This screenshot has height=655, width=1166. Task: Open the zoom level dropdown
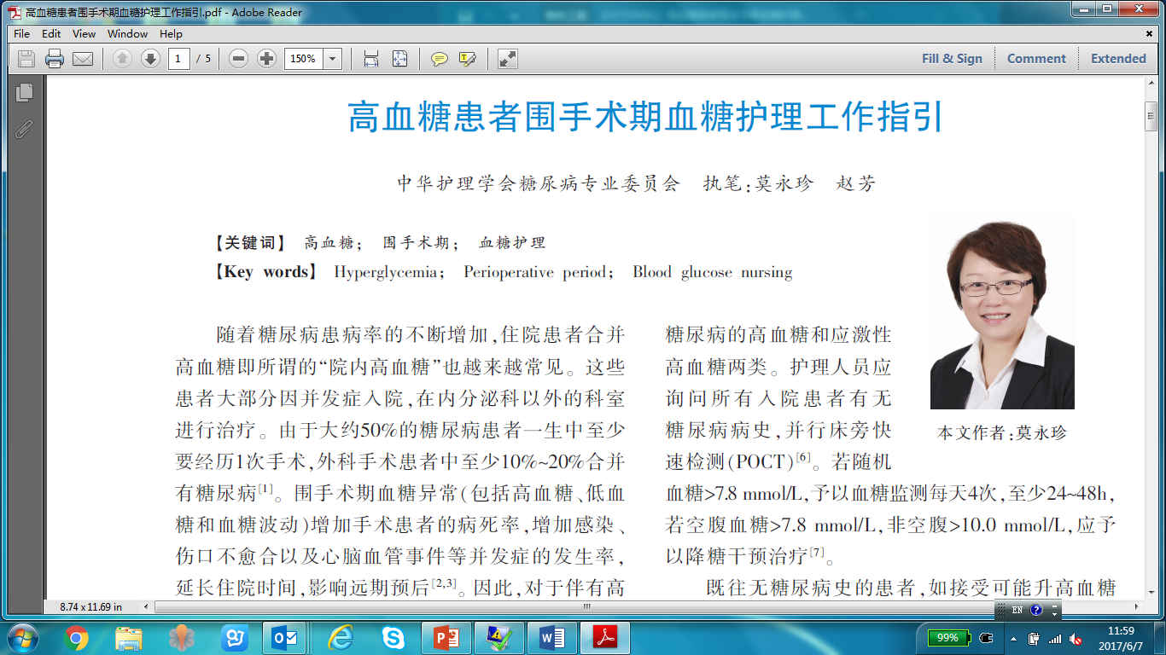[333, 59]
